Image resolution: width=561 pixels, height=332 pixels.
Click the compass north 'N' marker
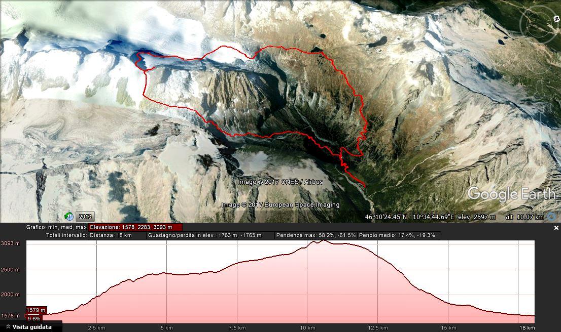(557, 19)
